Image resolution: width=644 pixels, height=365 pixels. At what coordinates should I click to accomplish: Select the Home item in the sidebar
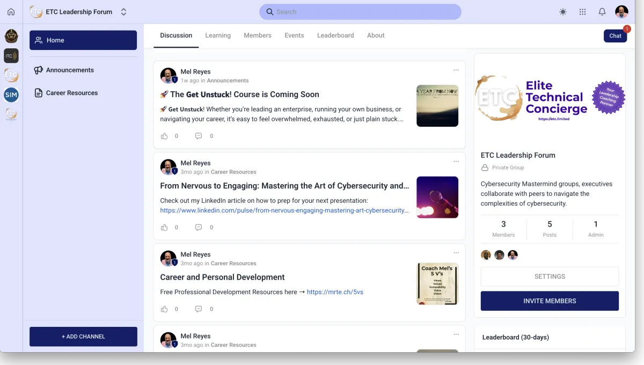coord(83,40)
